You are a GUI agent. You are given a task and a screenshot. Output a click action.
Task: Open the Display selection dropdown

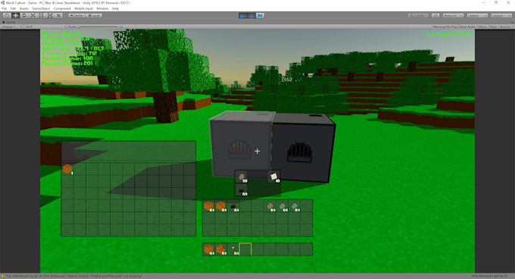coord(12,27)
